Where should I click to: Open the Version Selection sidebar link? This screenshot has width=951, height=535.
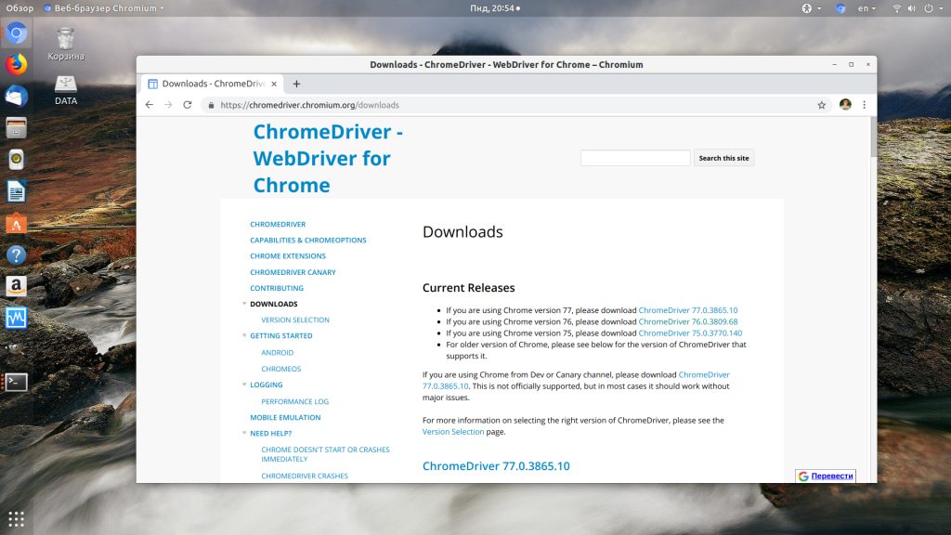pos(294,320)
